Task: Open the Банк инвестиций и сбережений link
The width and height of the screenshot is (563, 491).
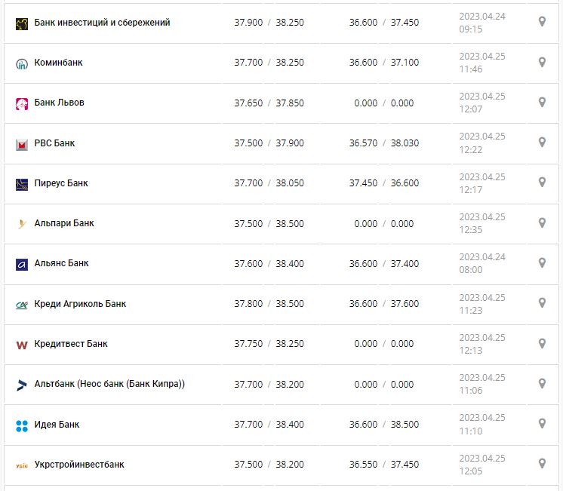Action: 102,23
